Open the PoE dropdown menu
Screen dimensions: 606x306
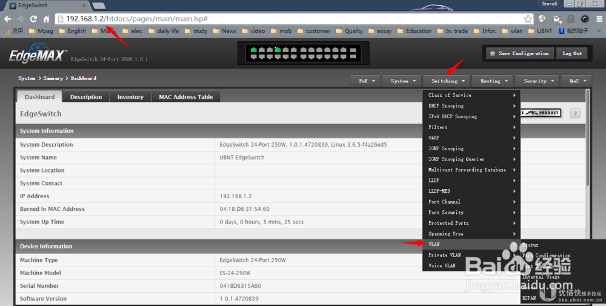365,81
